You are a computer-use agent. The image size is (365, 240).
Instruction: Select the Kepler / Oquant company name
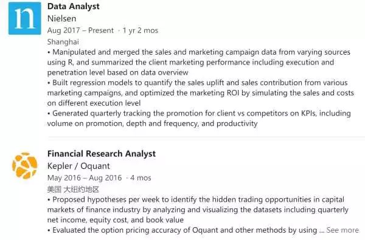tap(78, 166)
